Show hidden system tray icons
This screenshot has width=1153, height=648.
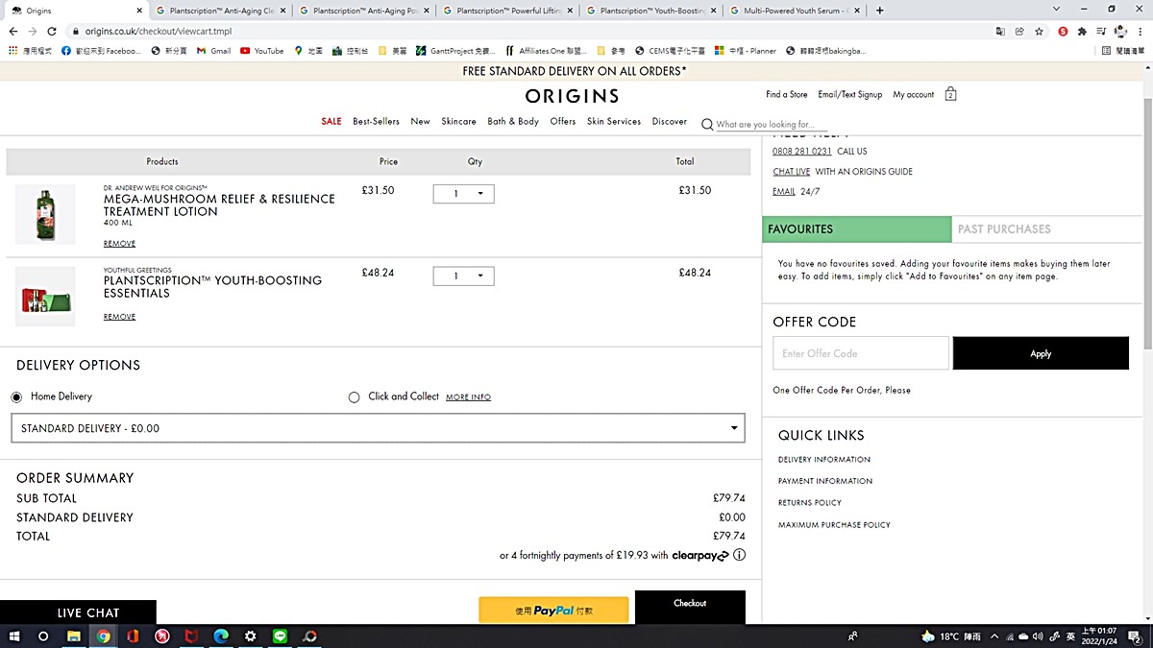(x=994, y=636)
